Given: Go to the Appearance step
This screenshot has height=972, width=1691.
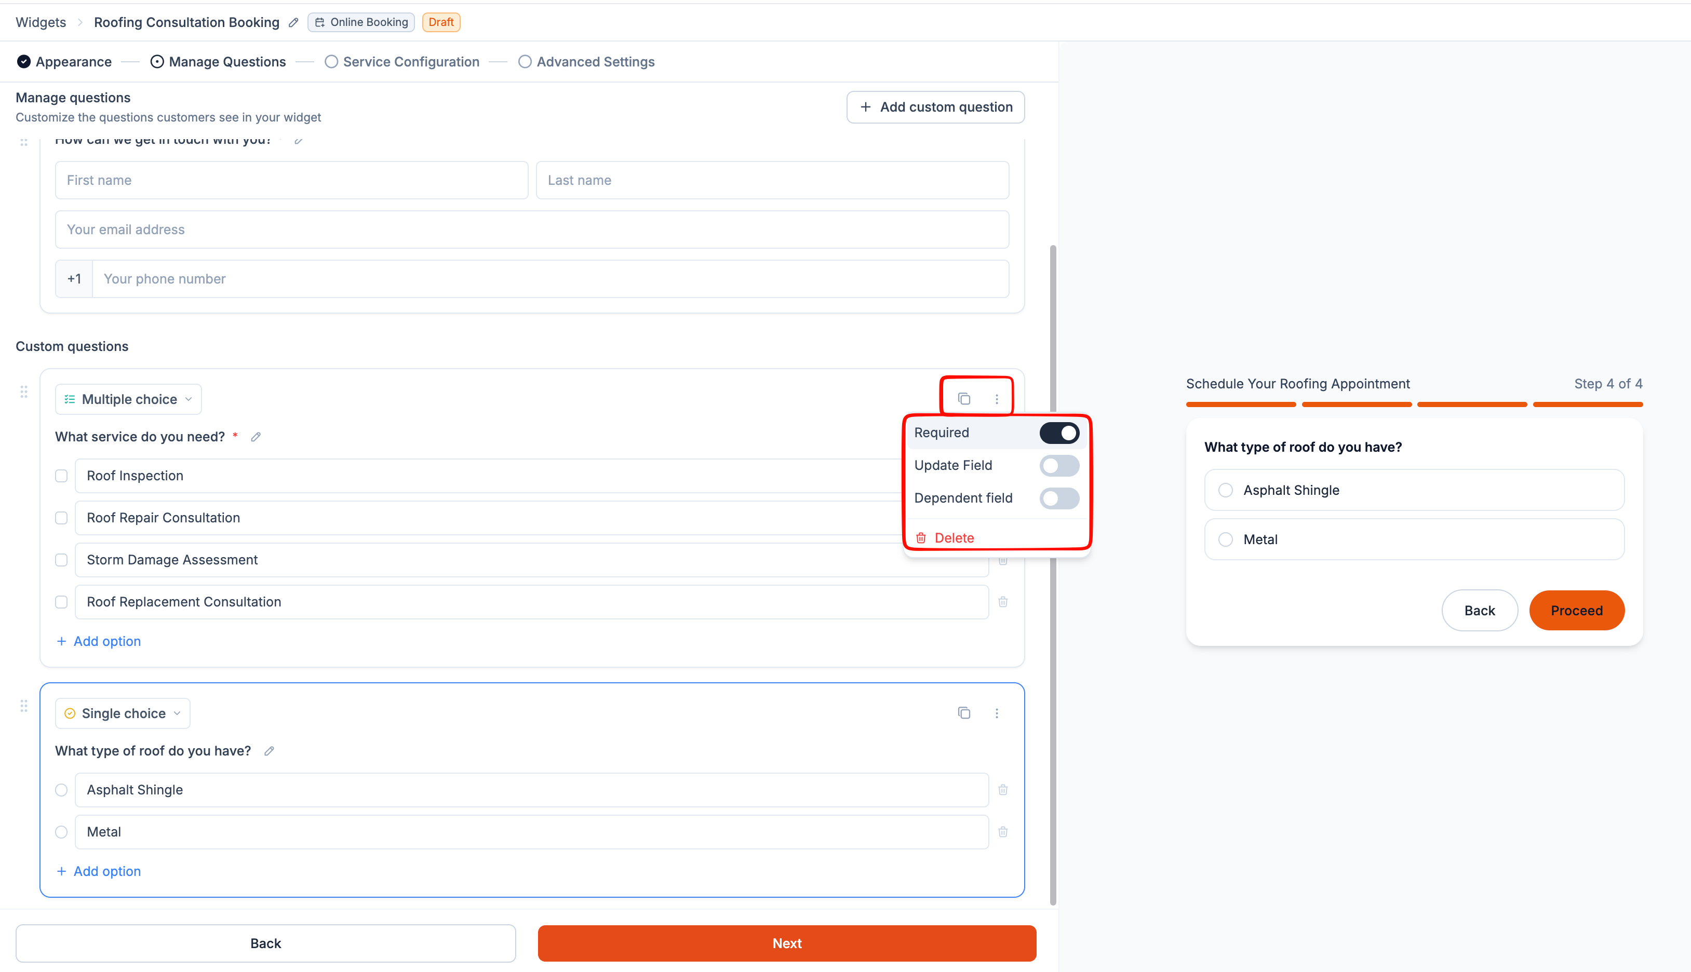Looking at the screenshot, I should coord(65,61).
